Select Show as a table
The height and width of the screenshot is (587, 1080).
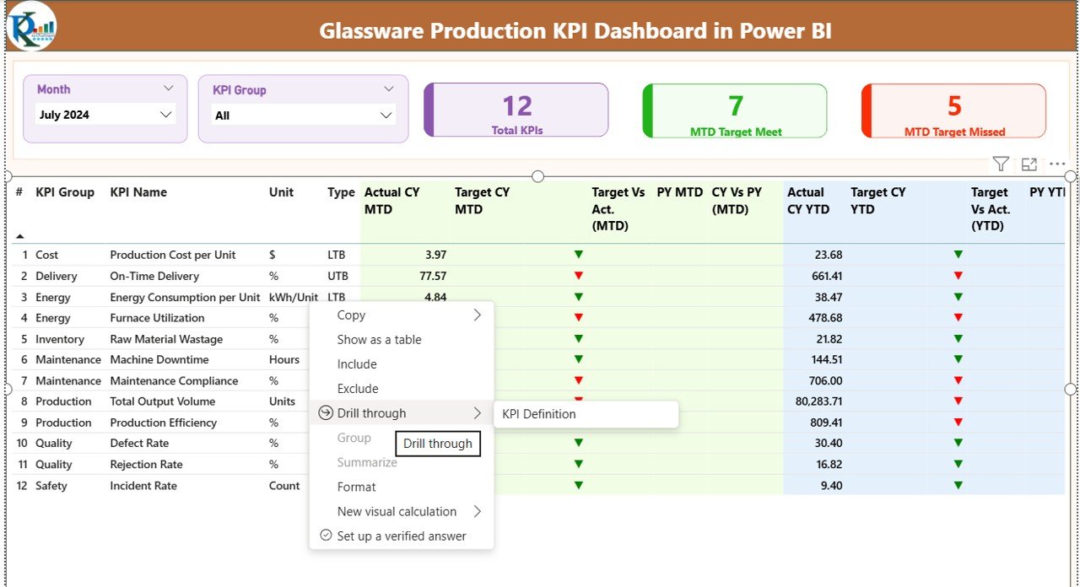tap(378, 339)
